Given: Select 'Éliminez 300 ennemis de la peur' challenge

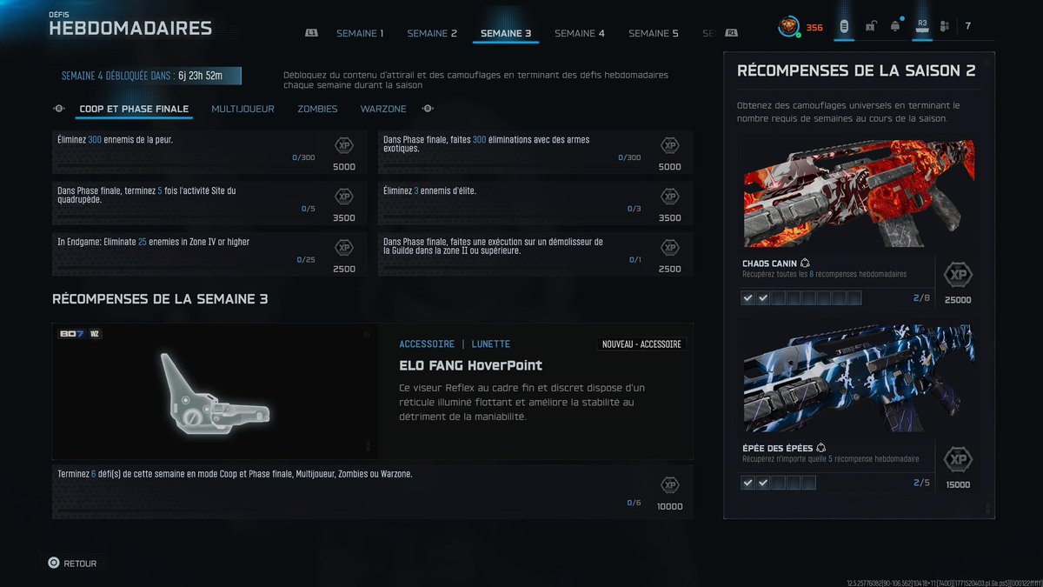Looking at the screenshot, I should (209, 152).
